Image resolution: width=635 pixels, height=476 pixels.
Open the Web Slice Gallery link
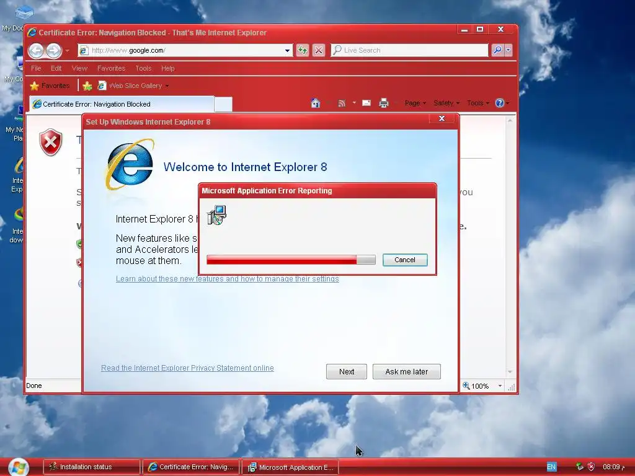click(134, 86)
